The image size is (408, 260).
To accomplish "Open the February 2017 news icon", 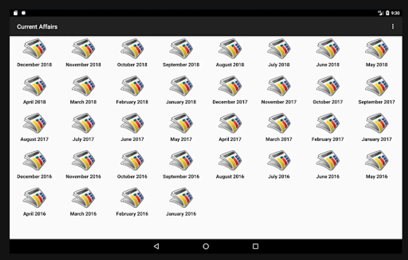I will pos(328,123).
